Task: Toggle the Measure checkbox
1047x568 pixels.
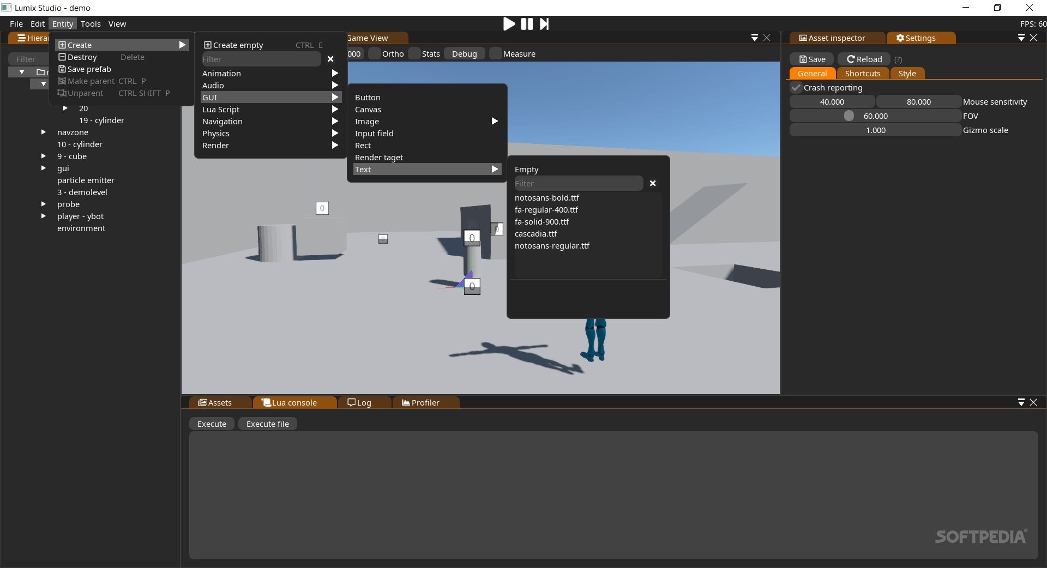Action: tap(496, 53)
